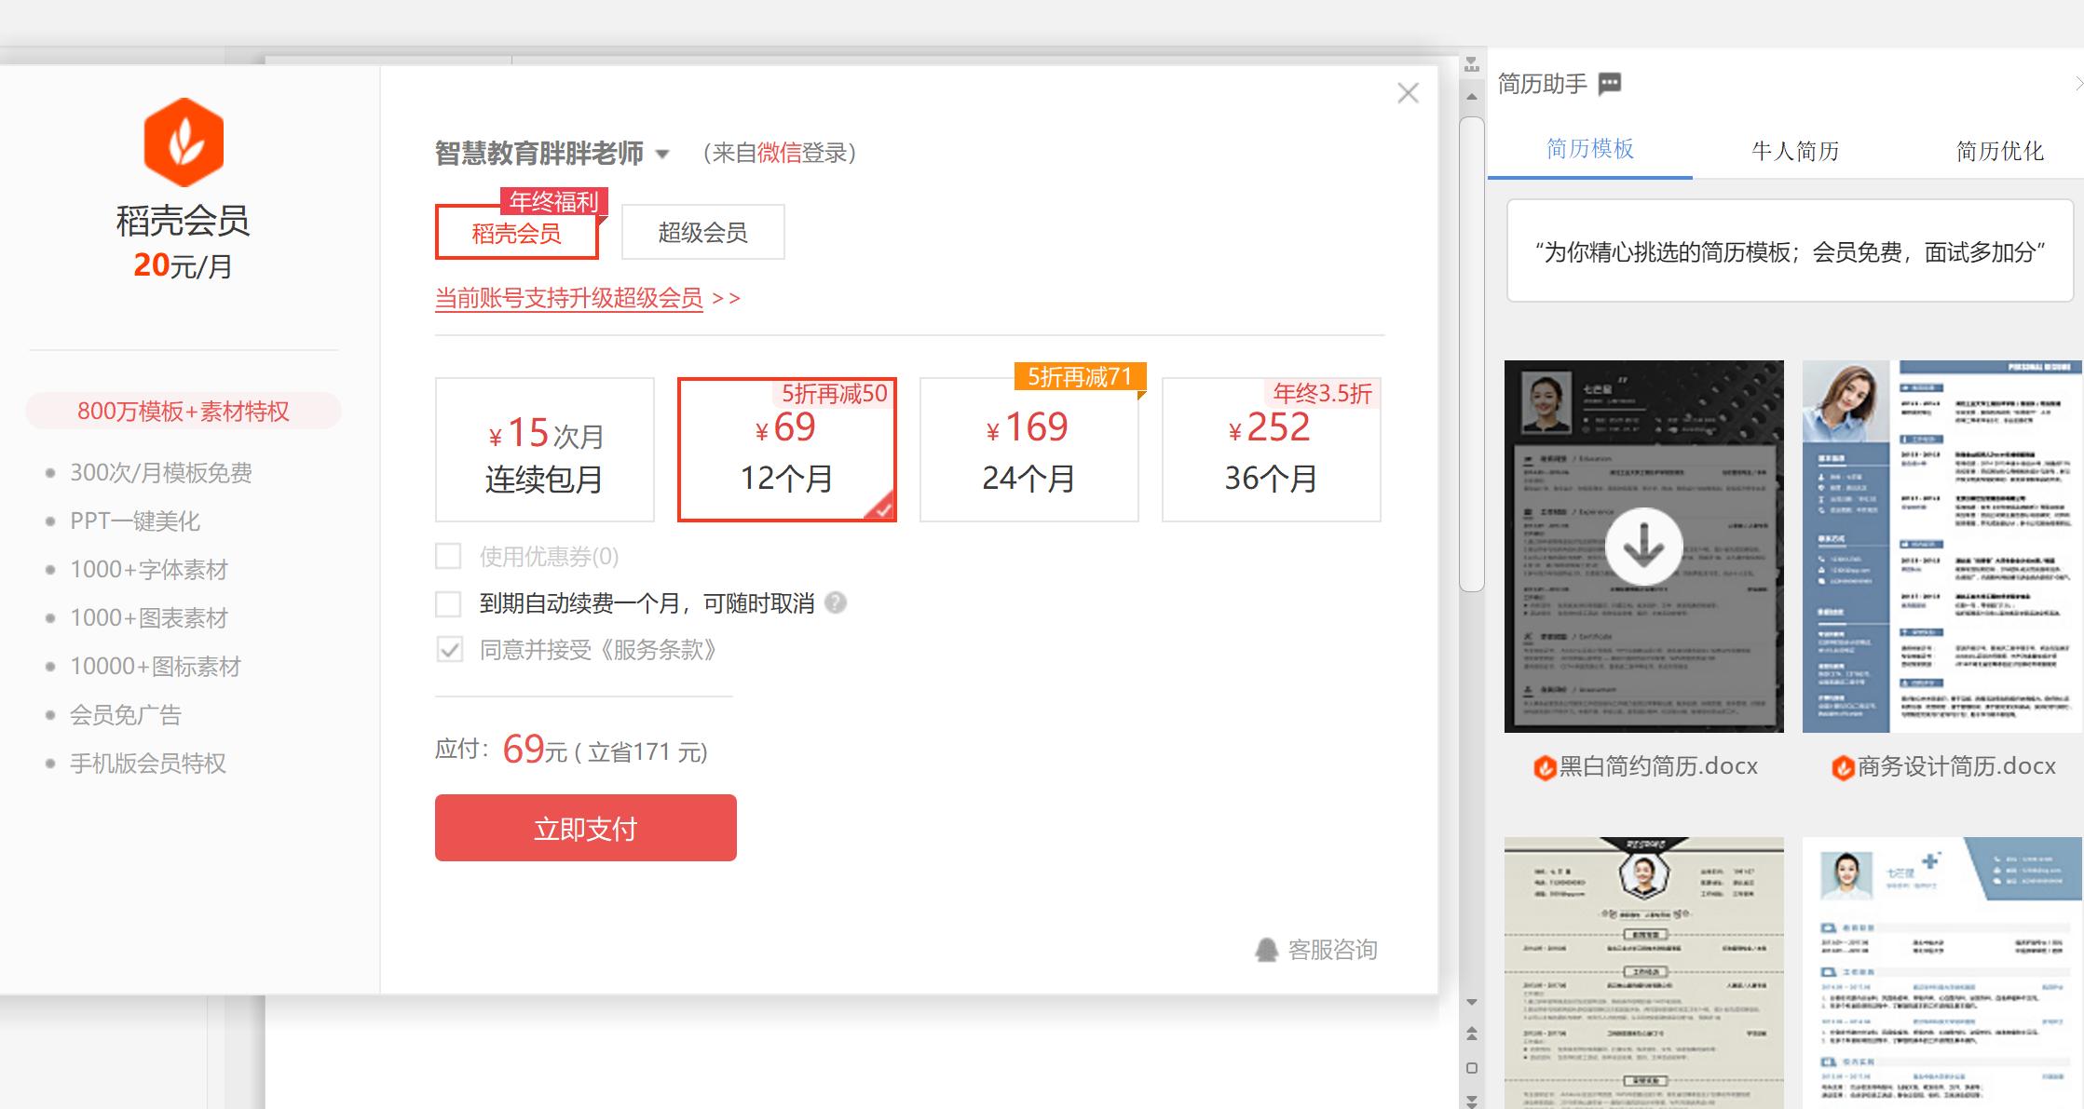
Task: Uncheck the 同意并接受《服务条款》 agreement
Action: pyautogui.click(x=450, y=650)
